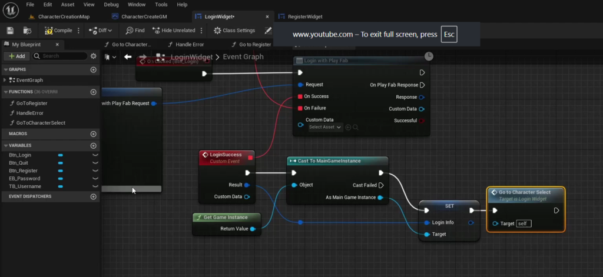Viewport: 603px width, 277px height.
Task: Click the TB_Username type color pill
Action: (61, 186)
